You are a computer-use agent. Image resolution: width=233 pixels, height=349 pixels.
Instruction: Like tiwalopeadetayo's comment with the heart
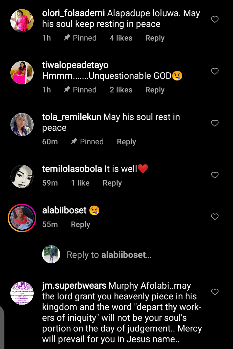[x=215, y=71]
